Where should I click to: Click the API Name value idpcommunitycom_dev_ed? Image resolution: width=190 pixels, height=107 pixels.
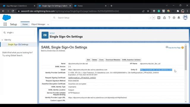150,64
